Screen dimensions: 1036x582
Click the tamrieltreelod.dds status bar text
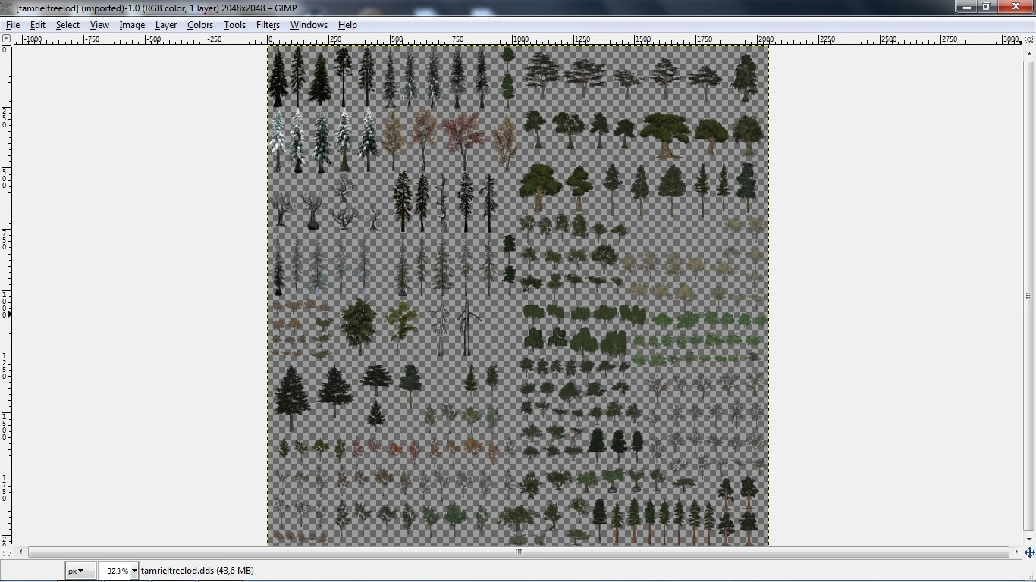(x=197, y=571)
